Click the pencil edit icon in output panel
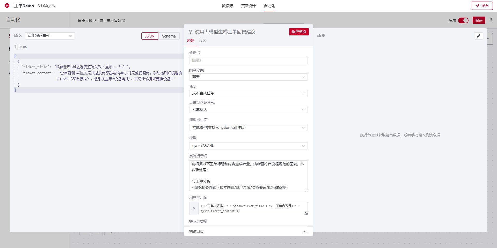497x248 pixels. click(x=478, y=36)
